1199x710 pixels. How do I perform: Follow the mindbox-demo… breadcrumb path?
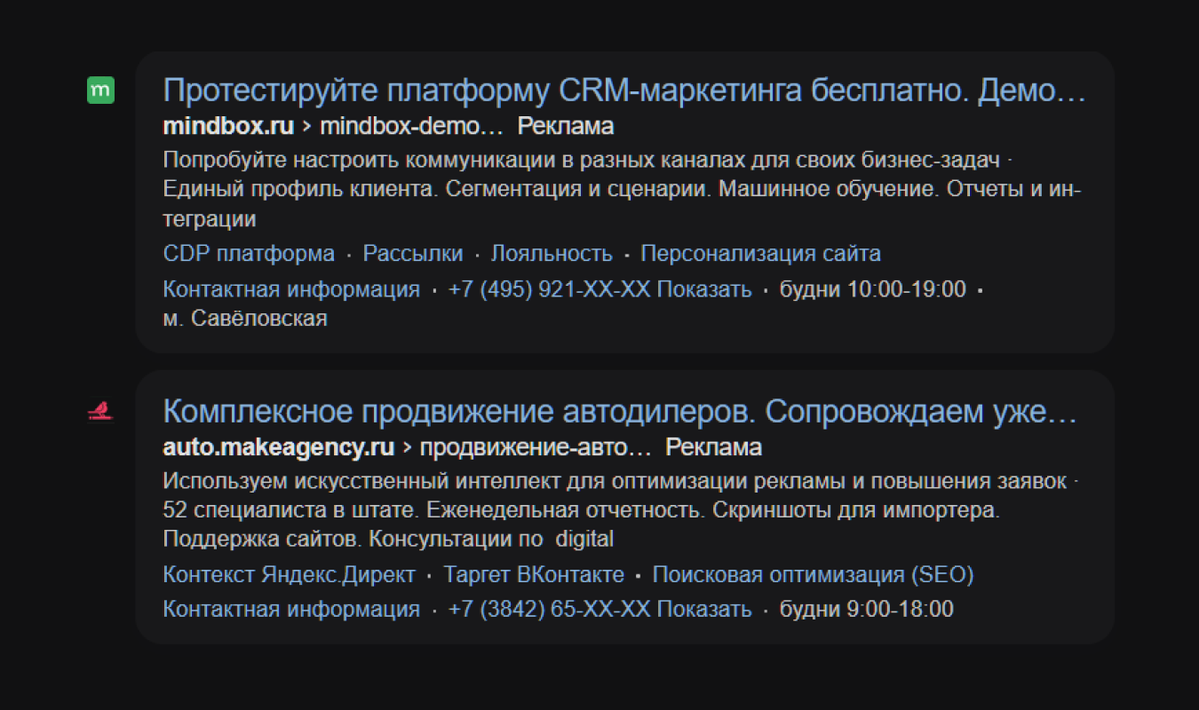(x=411, y=126)
